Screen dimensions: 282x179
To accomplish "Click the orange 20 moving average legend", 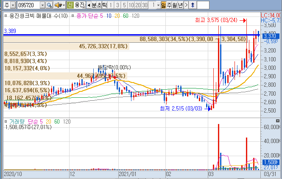I will pos(117,16).
